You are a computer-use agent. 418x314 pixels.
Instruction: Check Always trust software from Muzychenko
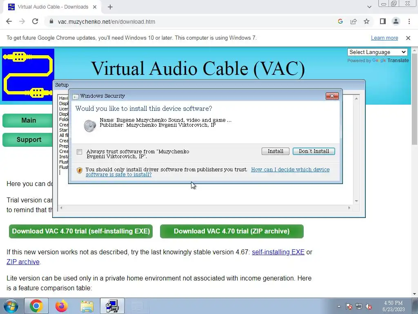(80, 152)
